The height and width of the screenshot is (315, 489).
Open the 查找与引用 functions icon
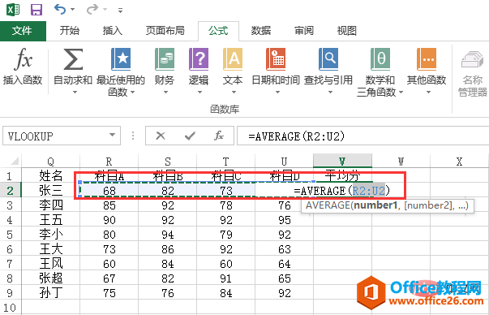point(328,59)
